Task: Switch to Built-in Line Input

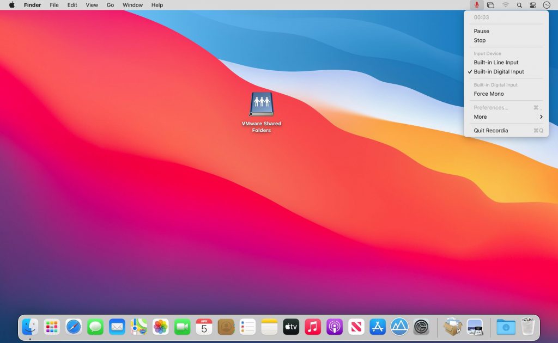Action: pos(496,63)
